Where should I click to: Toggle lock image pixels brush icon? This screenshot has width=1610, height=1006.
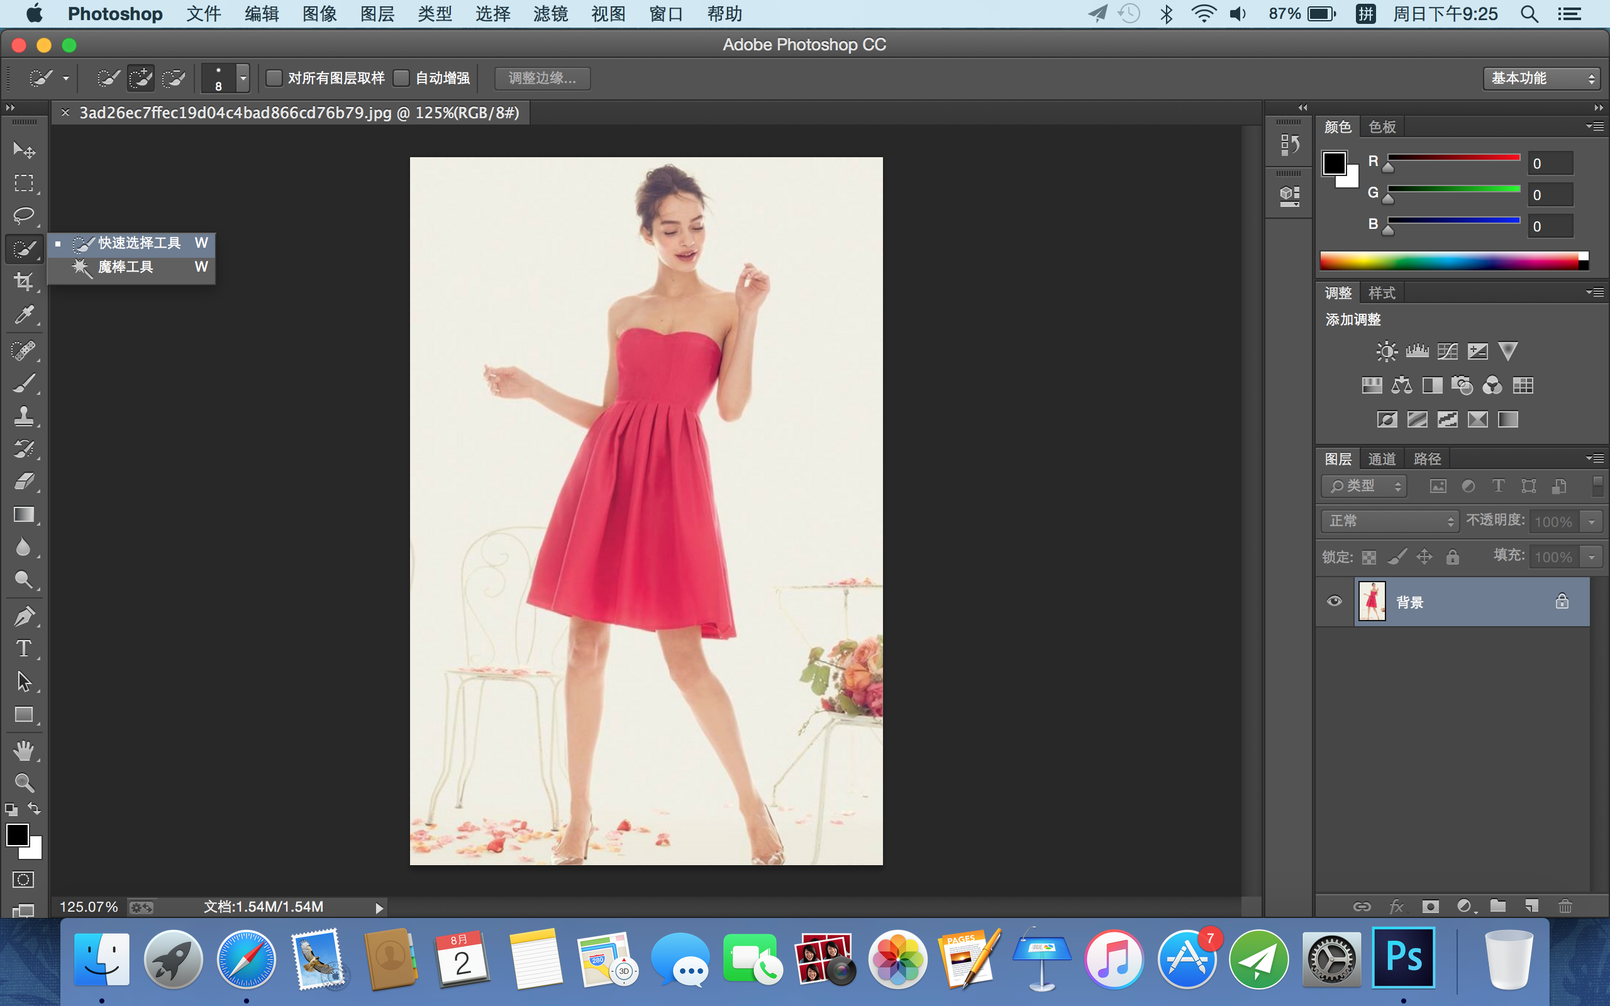pyautogui.click(x=1396, y=557)
